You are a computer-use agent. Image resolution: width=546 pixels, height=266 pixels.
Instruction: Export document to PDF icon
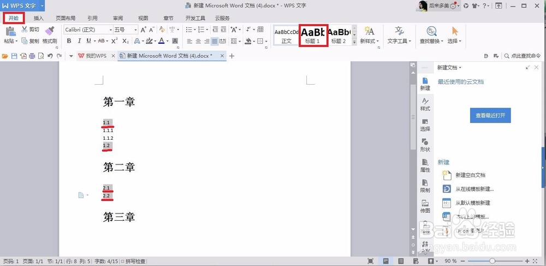coord(23,56)
